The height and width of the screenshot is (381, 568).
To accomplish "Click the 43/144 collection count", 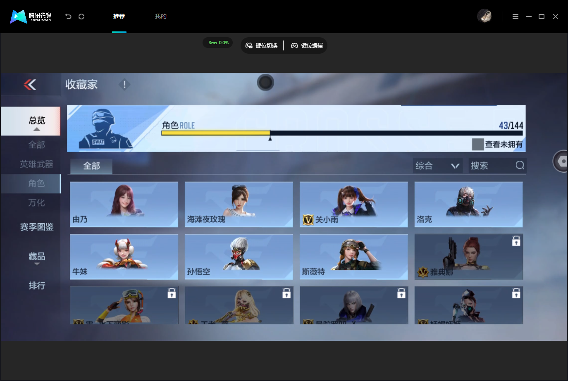I will 511,125.
